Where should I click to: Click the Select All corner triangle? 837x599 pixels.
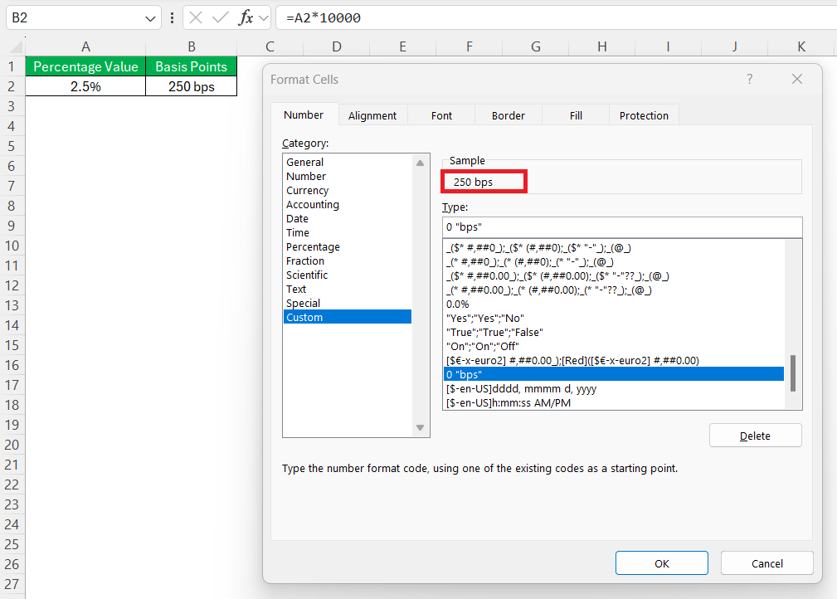point(16,46)
